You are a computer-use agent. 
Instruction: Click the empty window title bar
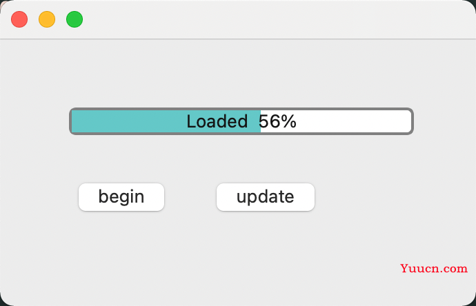(273, 19)
